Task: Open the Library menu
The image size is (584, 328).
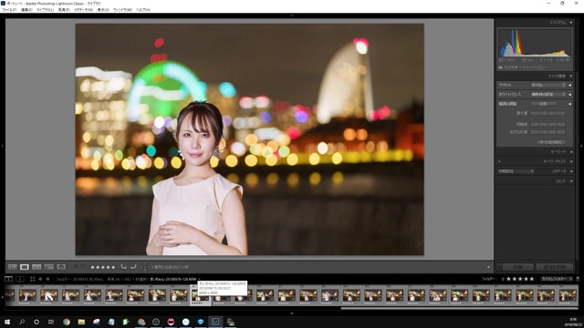Action: 45,10
